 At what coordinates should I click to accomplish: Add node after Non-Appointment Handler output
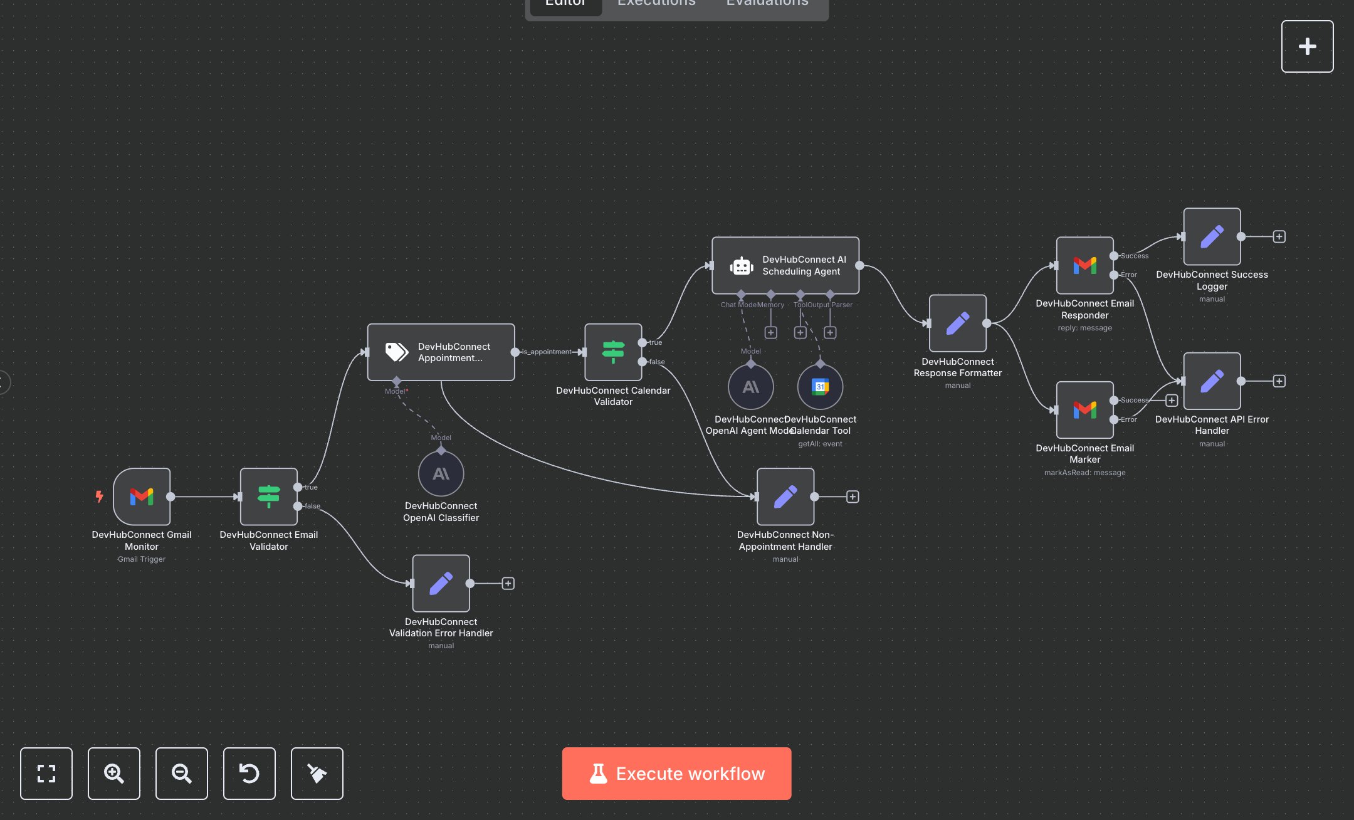[853, 497]
